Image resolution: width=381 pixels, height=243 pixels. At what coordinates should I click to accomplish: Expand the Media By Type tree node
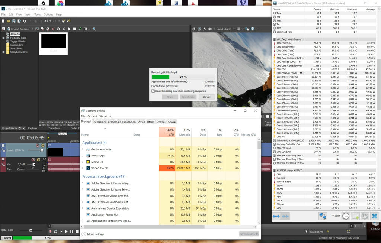(3, 38)
